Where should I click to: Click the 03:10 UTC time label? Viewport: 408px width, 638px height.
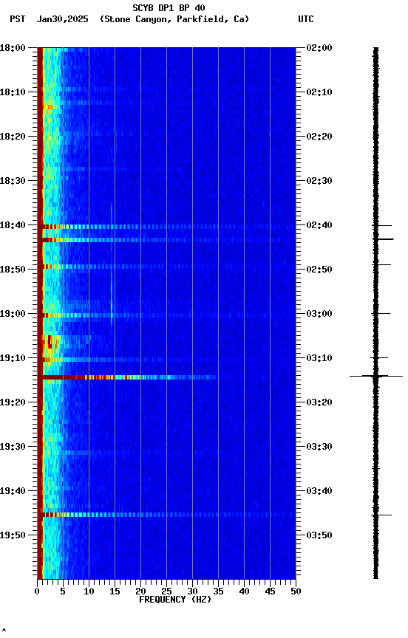coord(319,358)
